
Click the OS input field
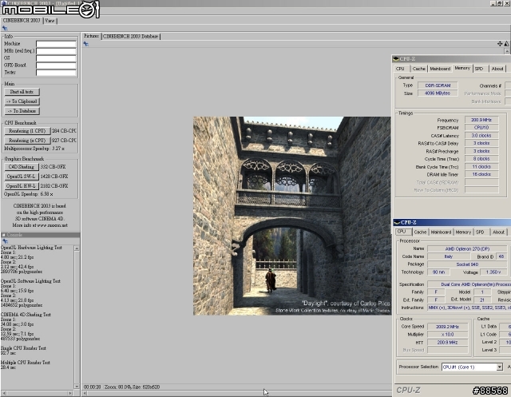tap(56, 58)
